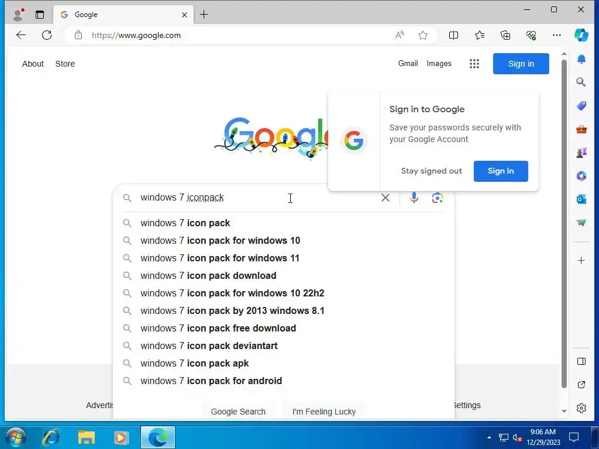This screenshot has width=599, height=449.
Task: Click the page vertical scrollbar
Action: pos(564,223)
